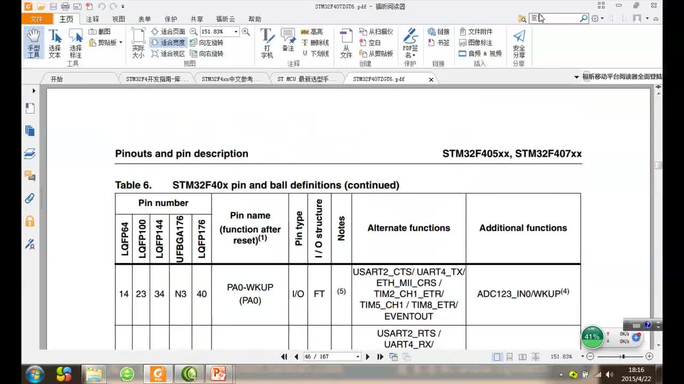Open the Pages thumbnail panel in sidebar
The width and height of the screenshot is (684, 384).
click(30, 131)
